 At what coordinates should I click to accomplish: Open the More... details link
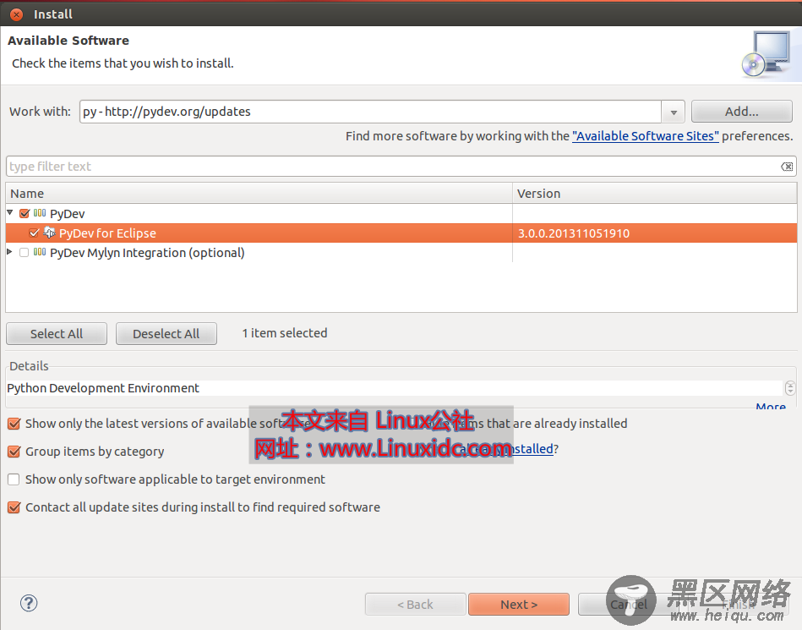click(771, 407)
